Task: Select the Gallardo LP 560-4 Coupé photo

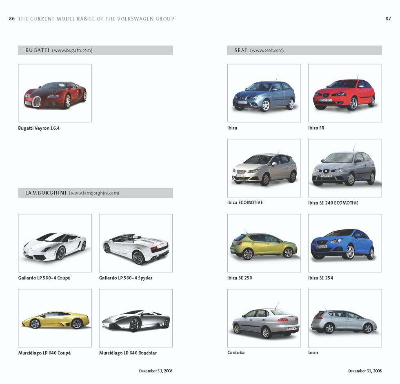Action: [x=55, y=243]
